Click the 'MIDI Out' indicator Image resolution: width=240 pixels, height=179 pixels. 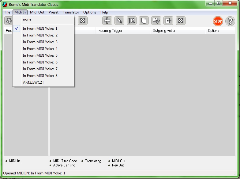(x=117, y=161)
